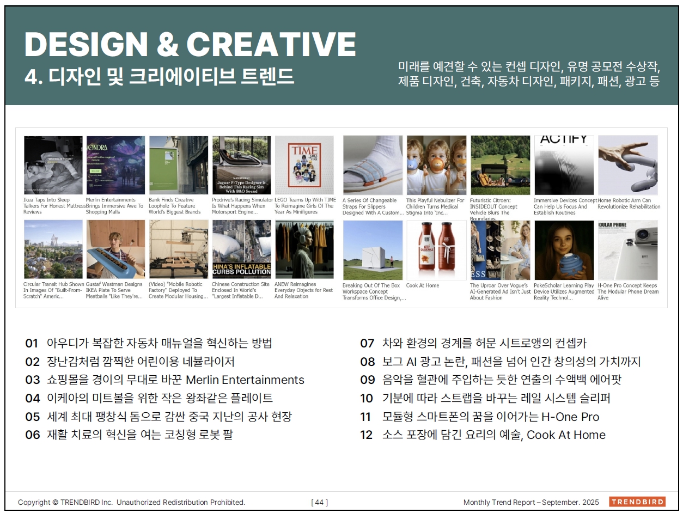Select subtitle '4. 디자인 및 크리에이티브 트렌드'

(x=159, y=77)
